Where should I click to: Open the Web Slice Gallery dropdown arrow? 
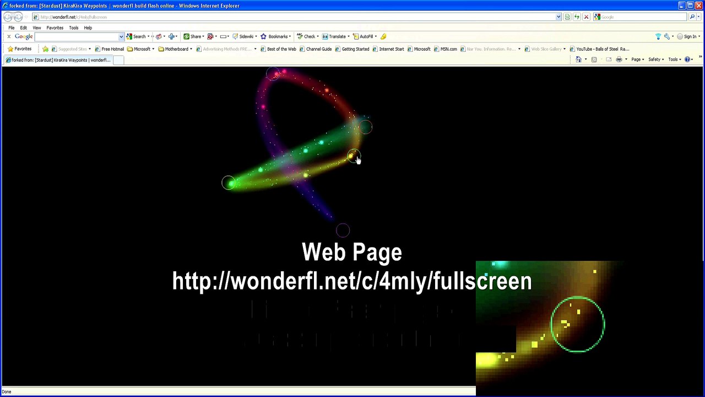tap(565, 49)
